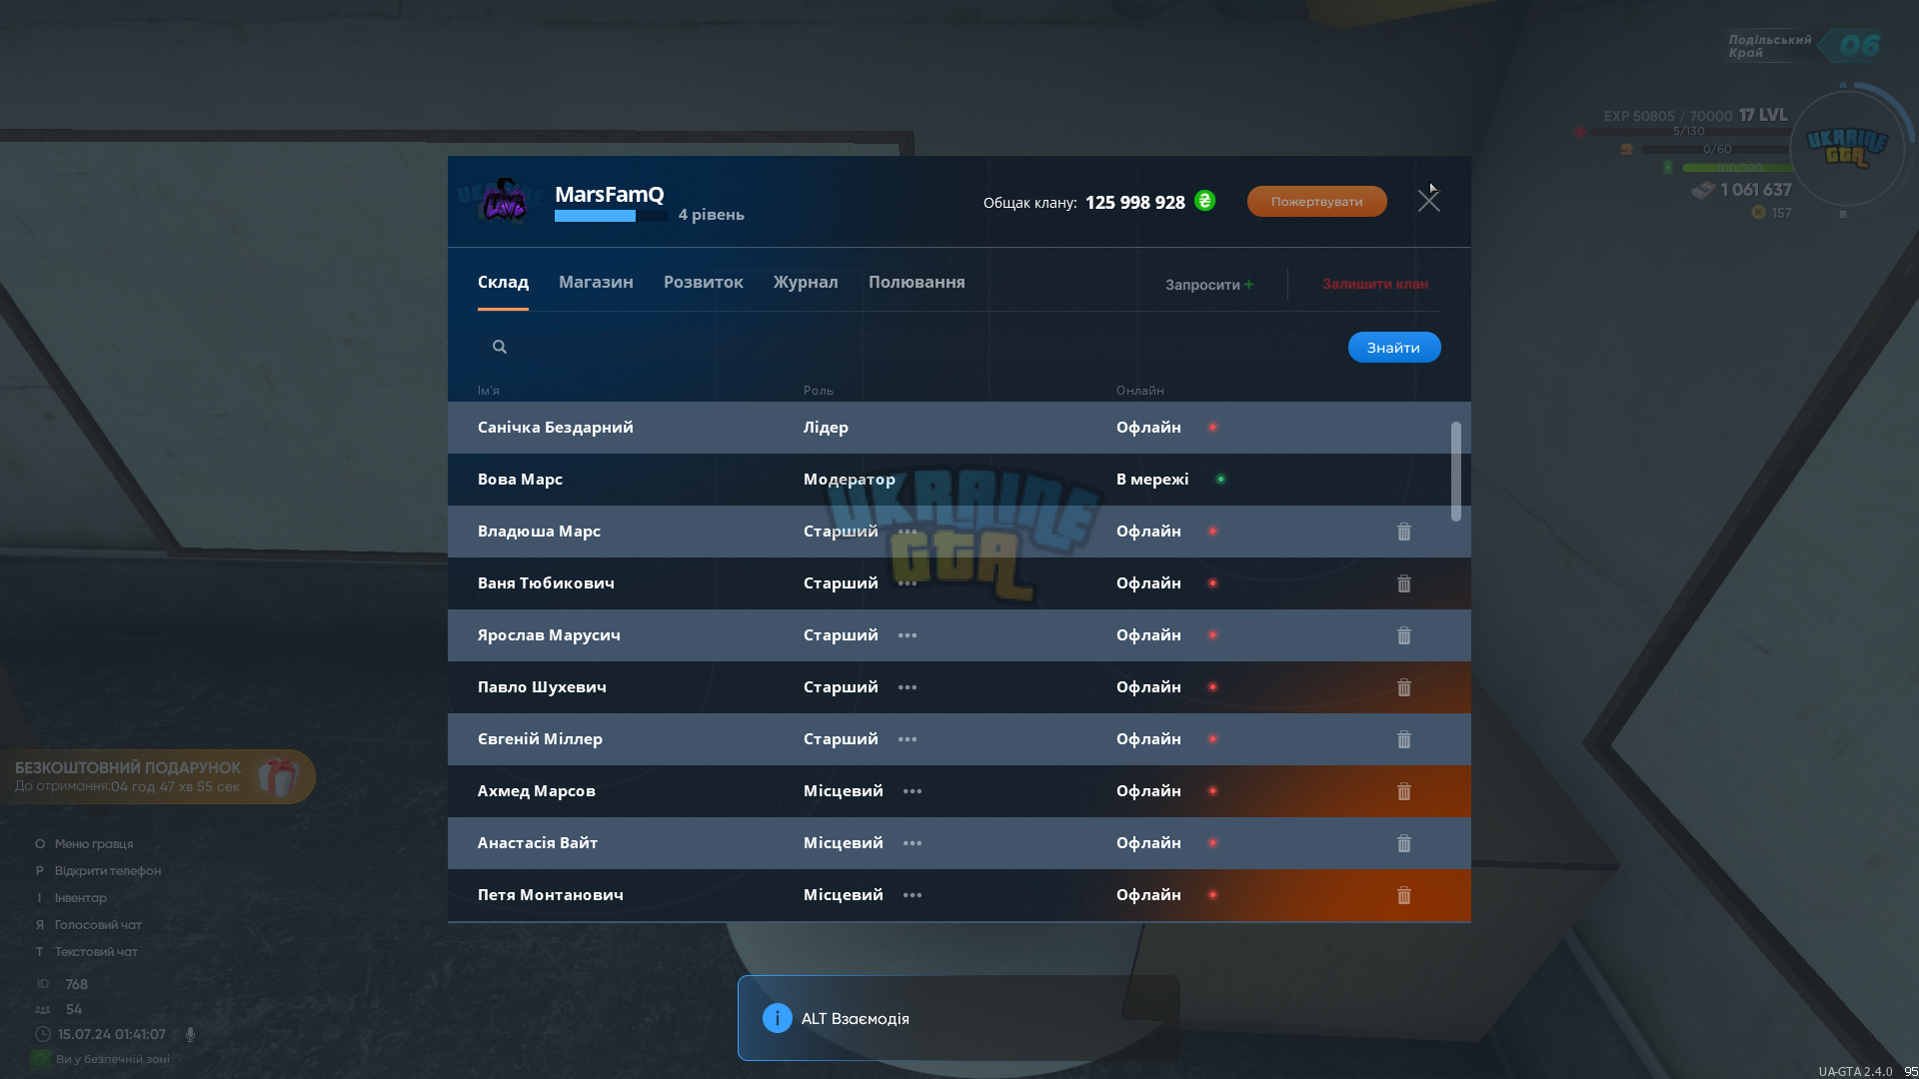Remove Петя Монтанович with the trash icon
This screenshot has width=1919, height=1079.
click(x=1403, y=895)
